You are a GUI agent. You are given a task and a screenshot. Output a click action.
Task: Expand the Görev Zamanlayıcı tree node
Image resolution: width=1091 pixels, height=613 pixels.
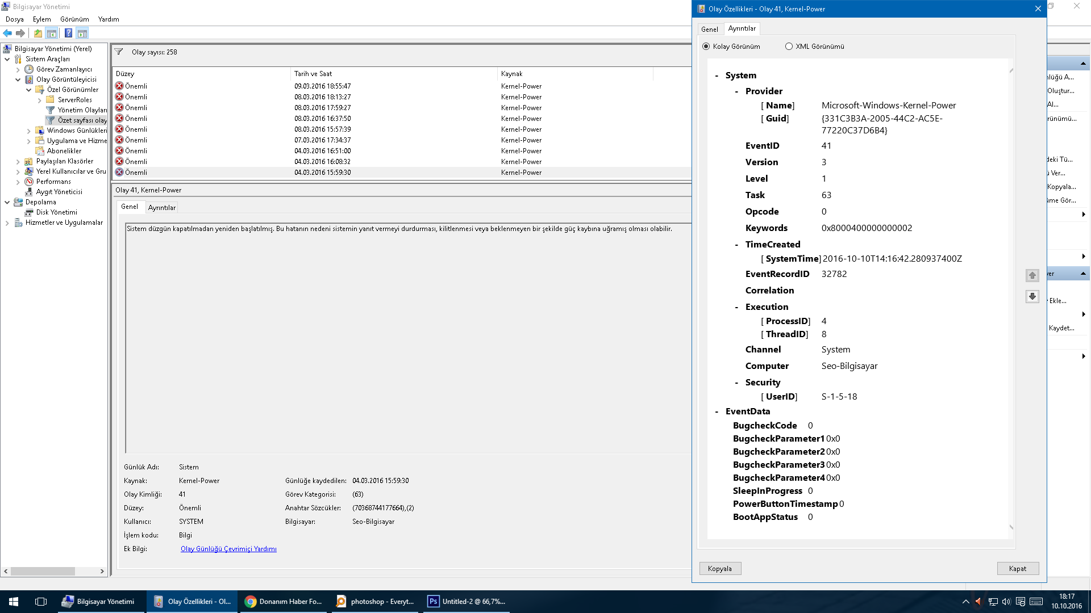(18, 69)
